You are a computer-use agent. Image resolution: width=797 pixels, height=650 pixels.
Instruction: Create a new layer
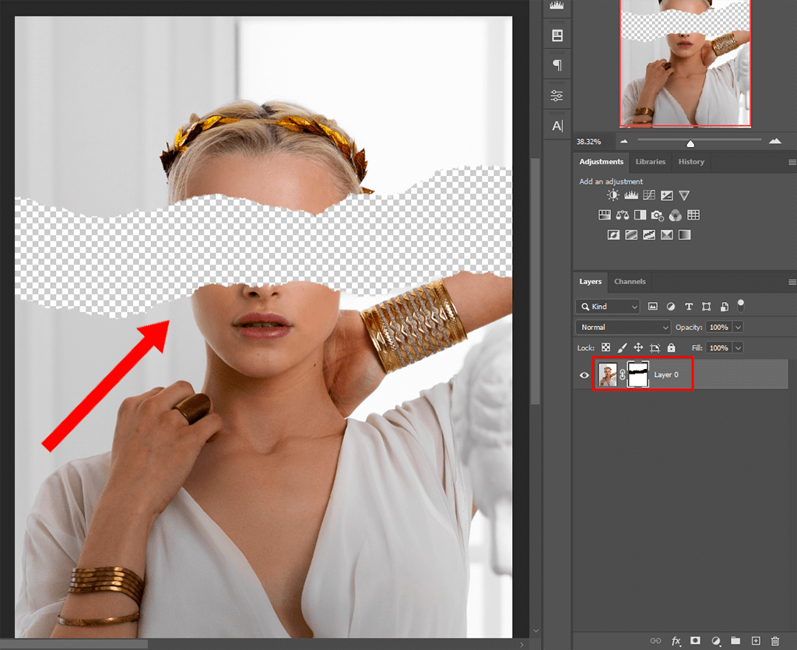coord(756,641)
